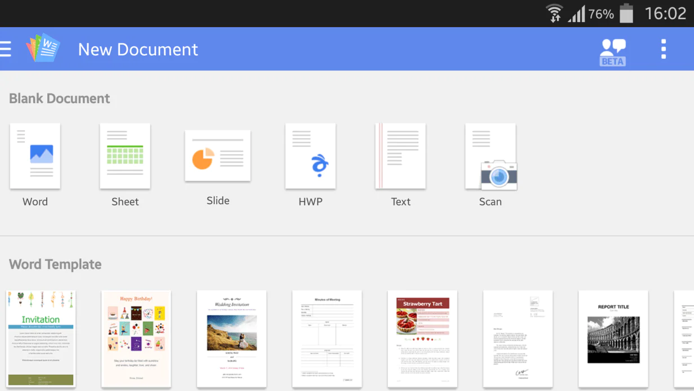Open the overflow options menu
Screen dimensions: 694x391
[663, 49]
